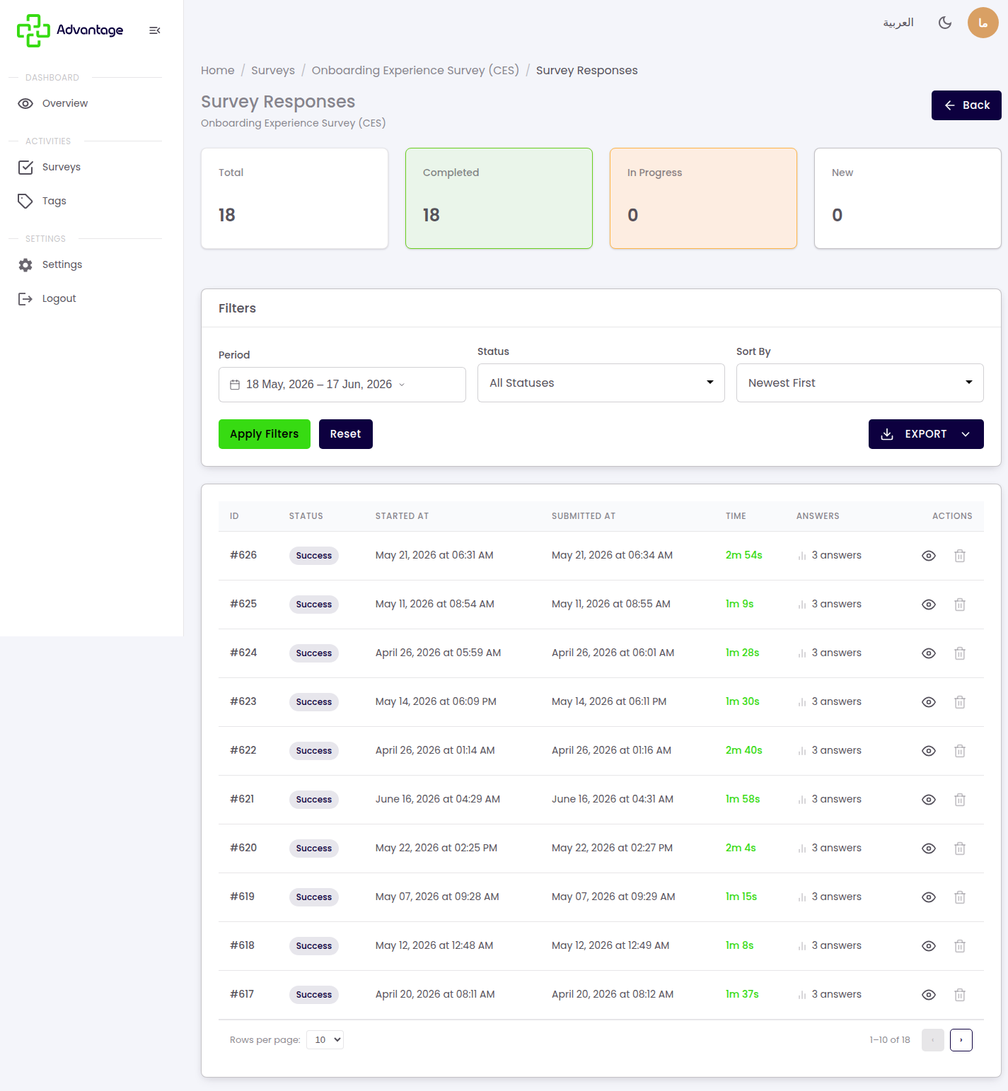Collapse the sidebar using the menu icon
Image resolution: width=1008 pixels, height=1091 pixels.
pyautogui.click(x=154, y=30)
